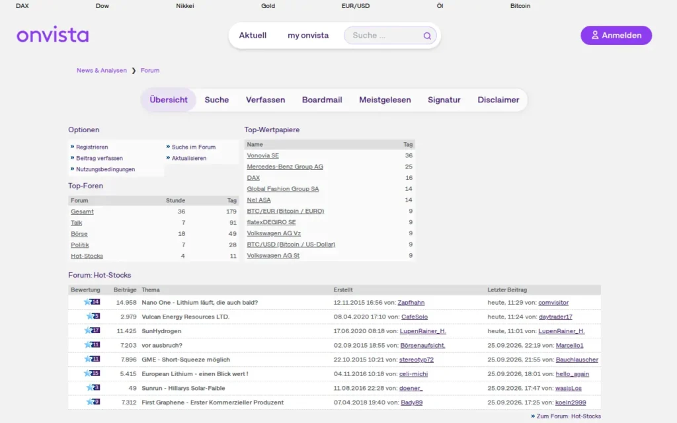This screenshot has height=423, width=677.
Task: Click the rating star icon for vor ausbruch?
Action: (92, 345)
